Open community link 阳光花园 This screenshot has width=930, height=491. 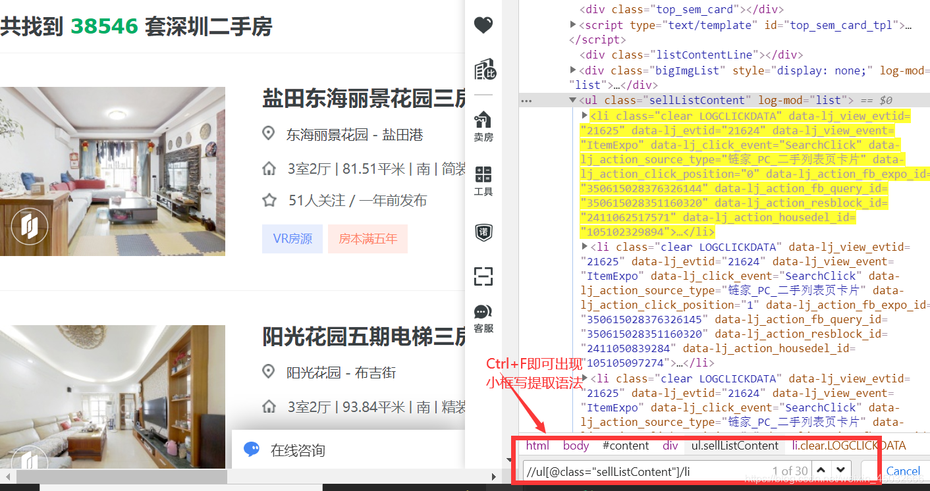(x=314, y=373)
